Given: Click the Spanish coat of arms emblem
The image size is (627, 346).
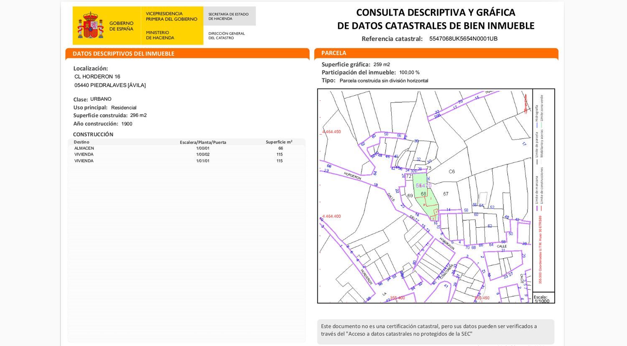Looking at the screenshot, I should [90, 25].
